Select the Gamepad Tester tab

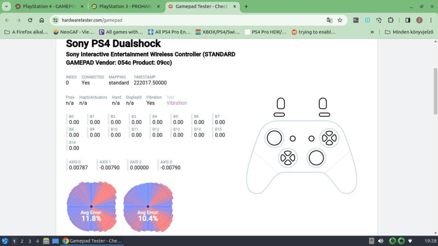[201, 6]
